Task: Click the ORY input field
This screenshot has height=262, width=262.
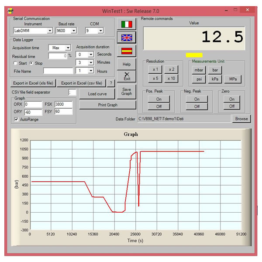Action: pyautogui.click(x=33, y=112)
